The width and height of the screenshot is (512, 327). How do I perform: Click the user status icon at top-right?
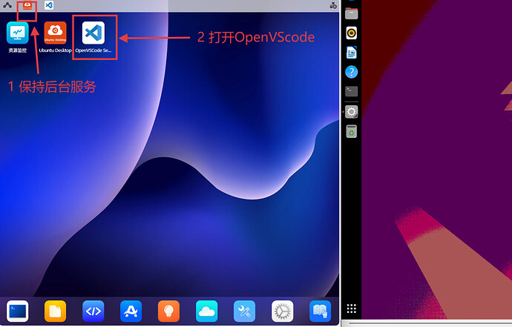pos(332,5)
